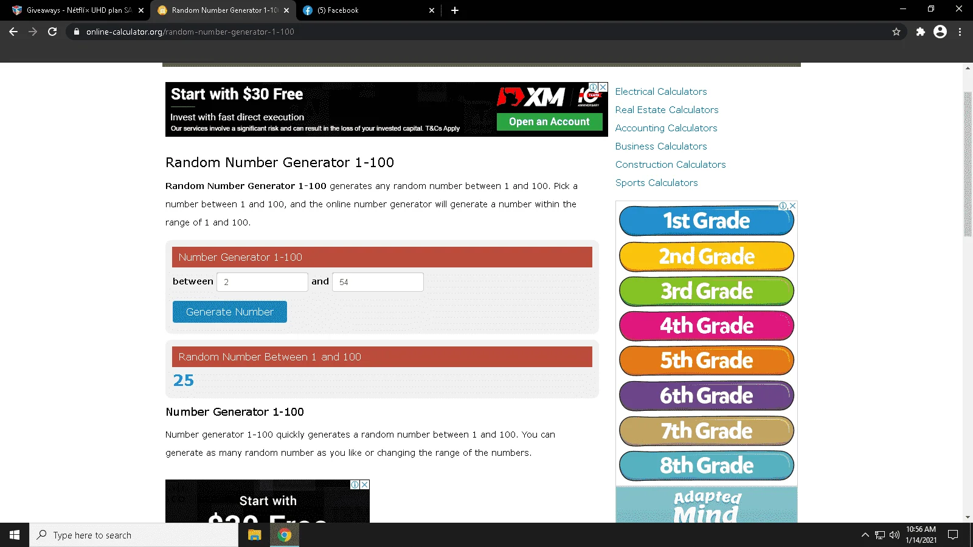Open the network status tray icon

point(880,535)
